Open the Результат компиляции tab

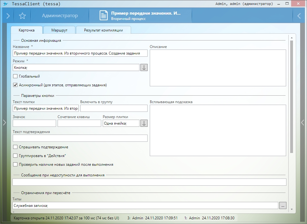click(x=103, y=30)
